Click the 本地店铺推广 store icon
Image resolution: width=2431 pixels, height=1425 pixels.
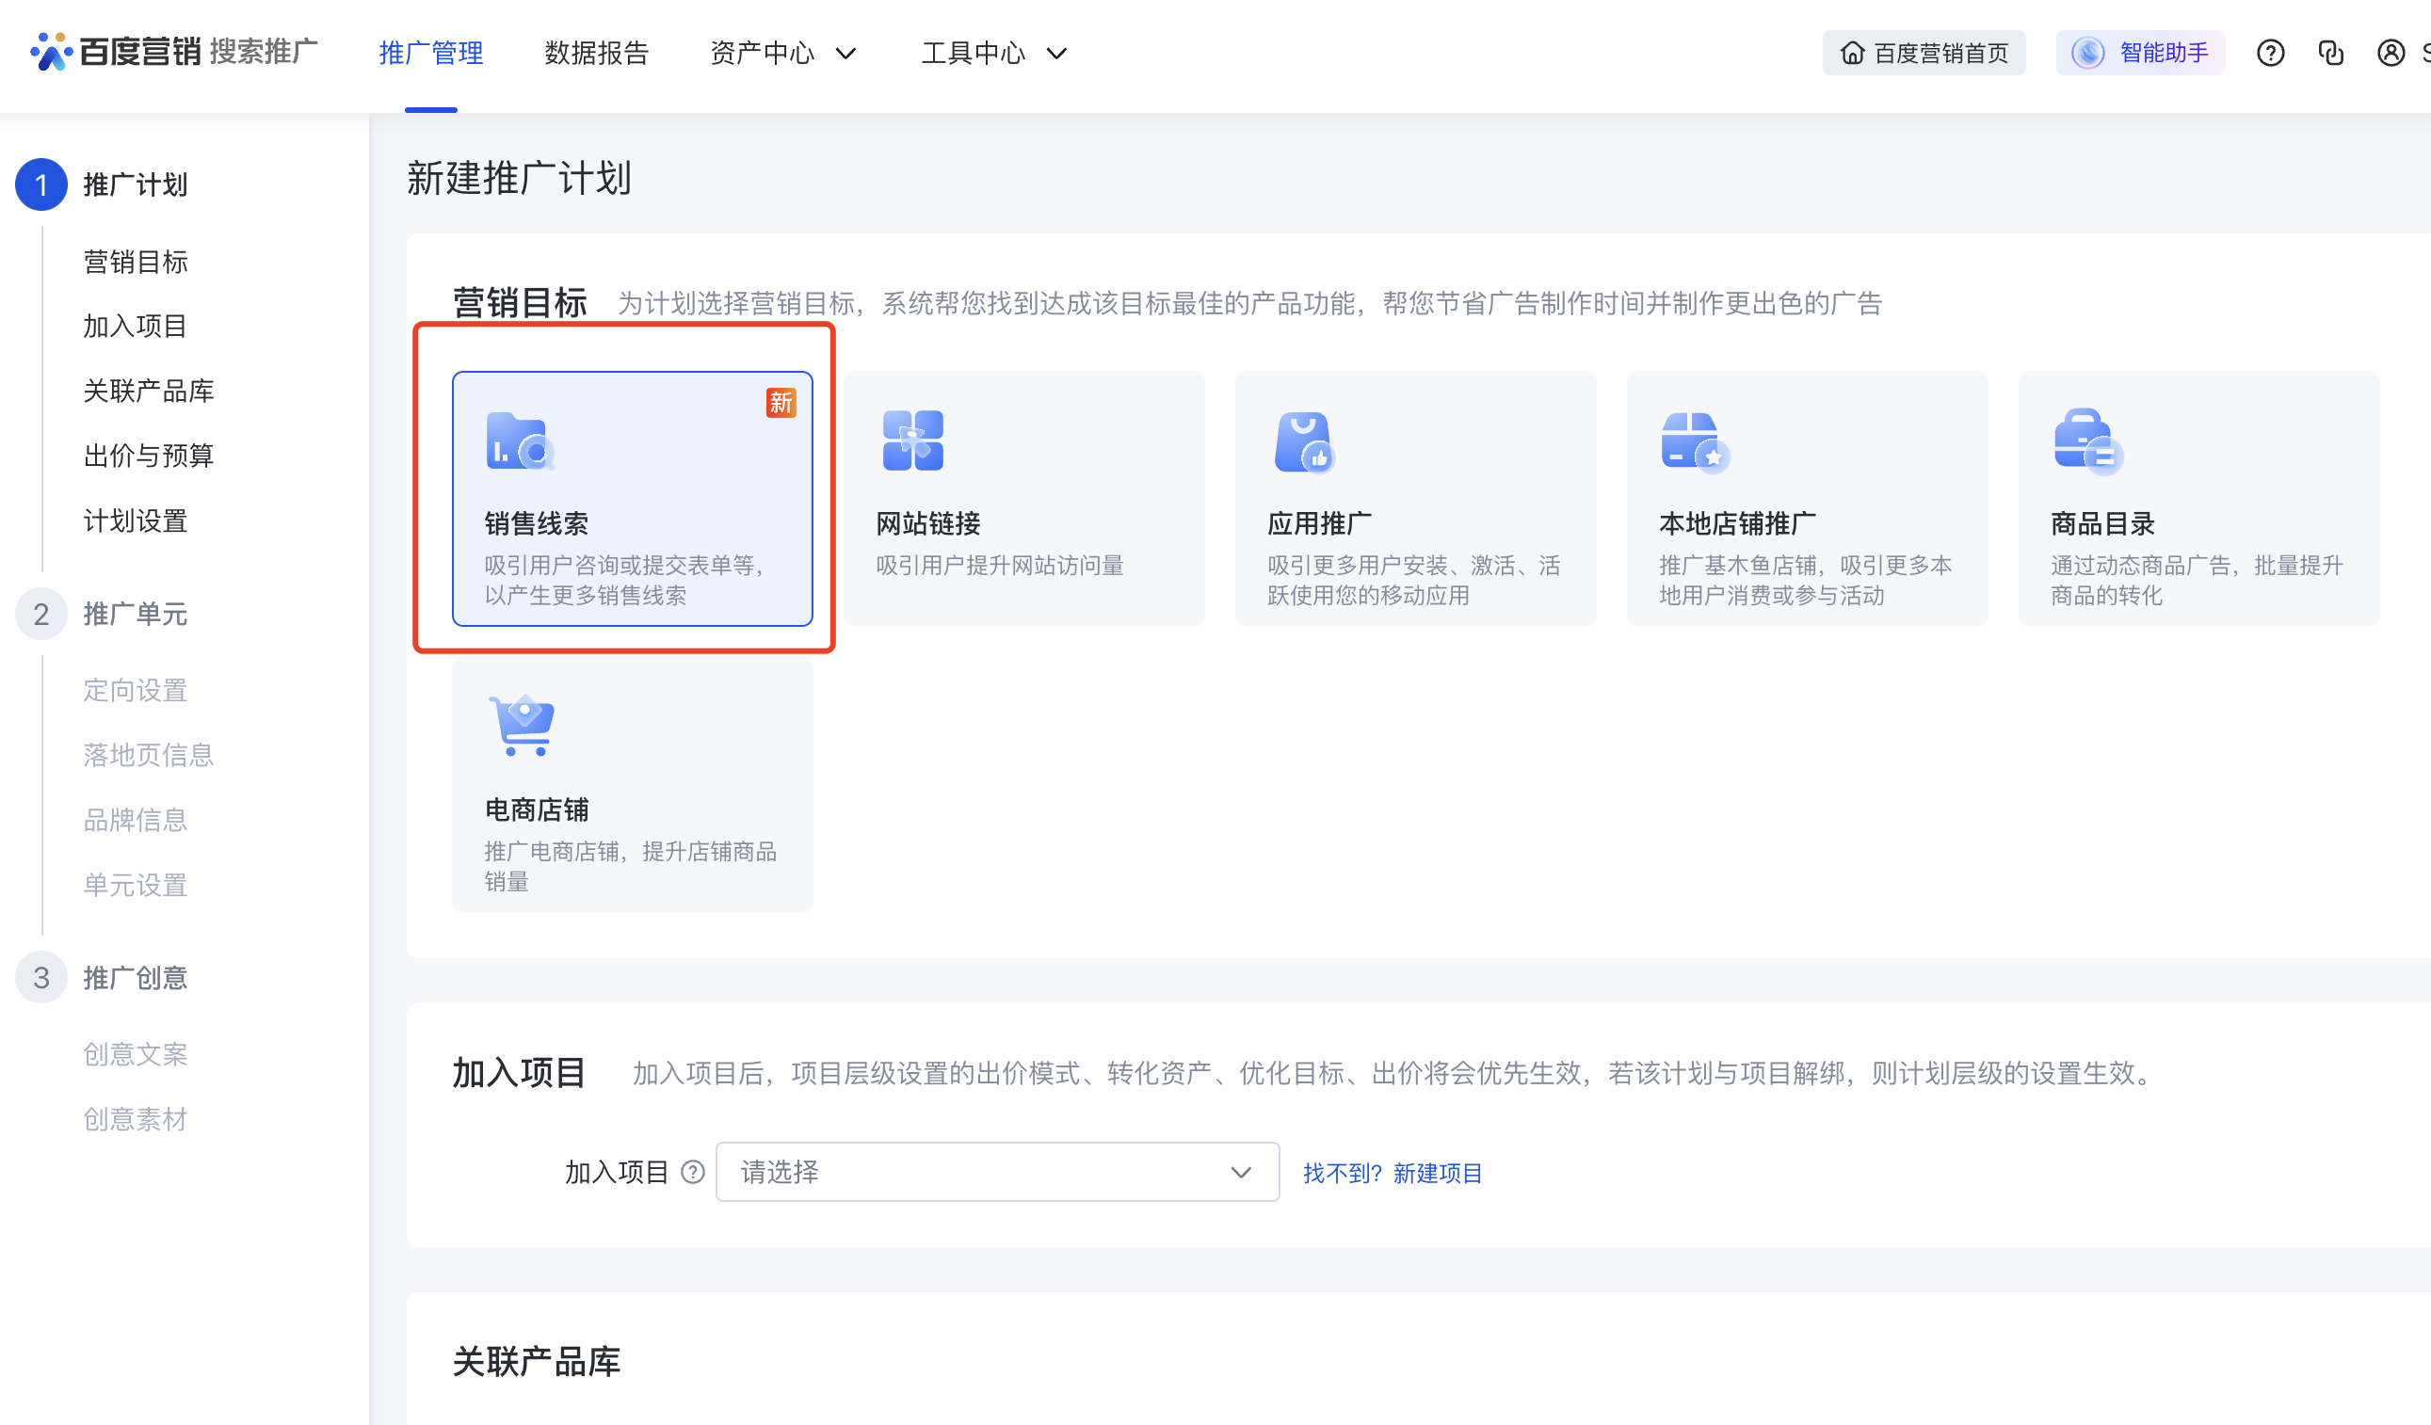tap(1695, 442)
